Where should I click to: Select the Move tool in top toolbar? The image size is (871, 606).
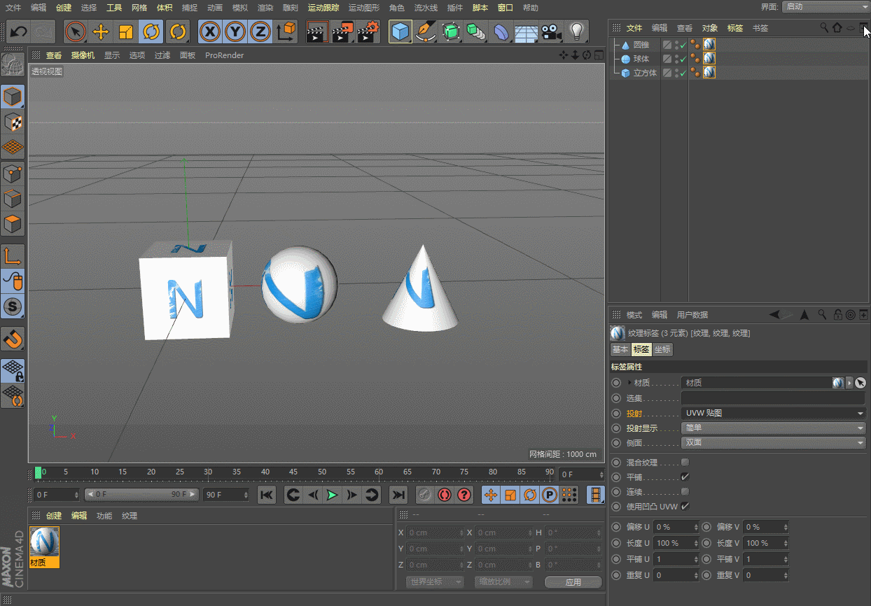(101, 32)
